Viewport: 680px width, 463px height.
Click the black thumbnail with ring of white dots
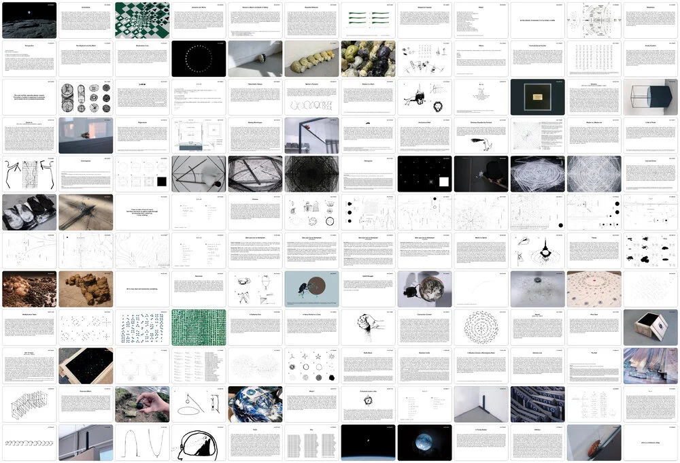(x=199, y=58)
